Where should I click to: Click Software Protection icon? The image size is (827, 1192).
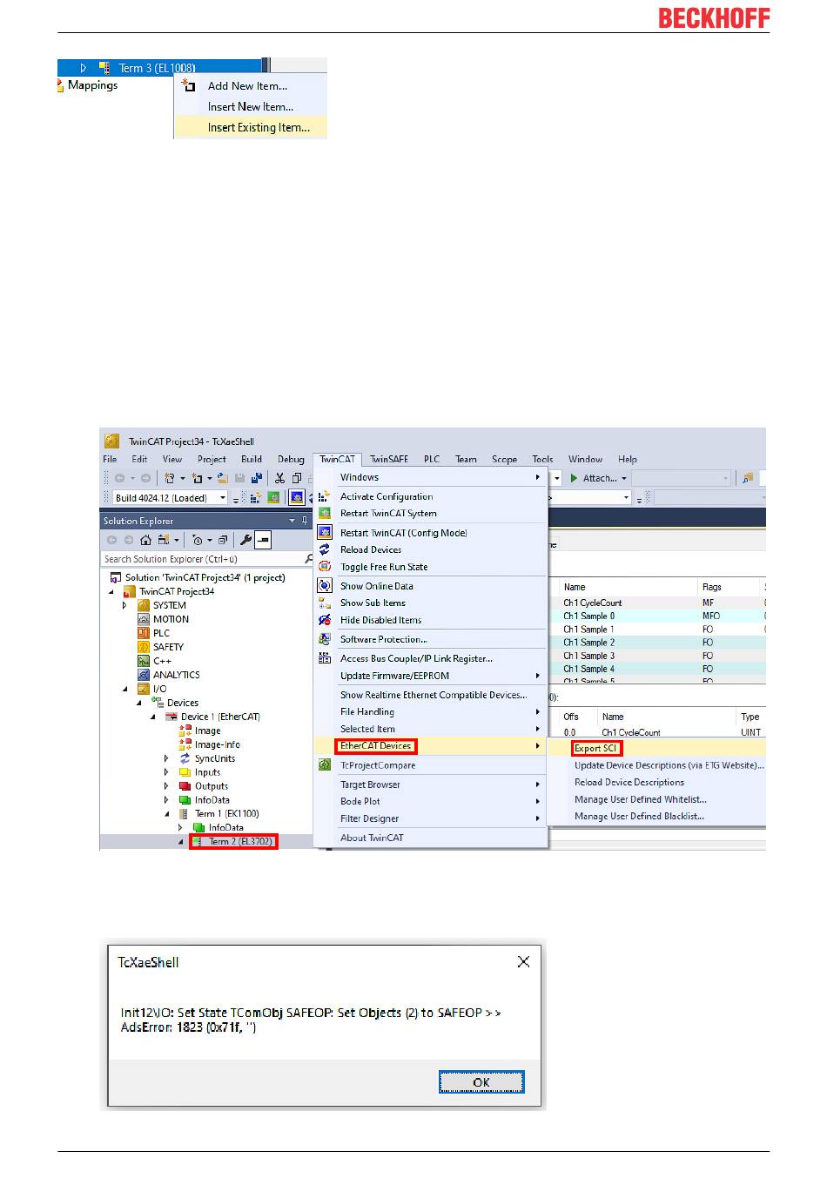coord(325,639)
